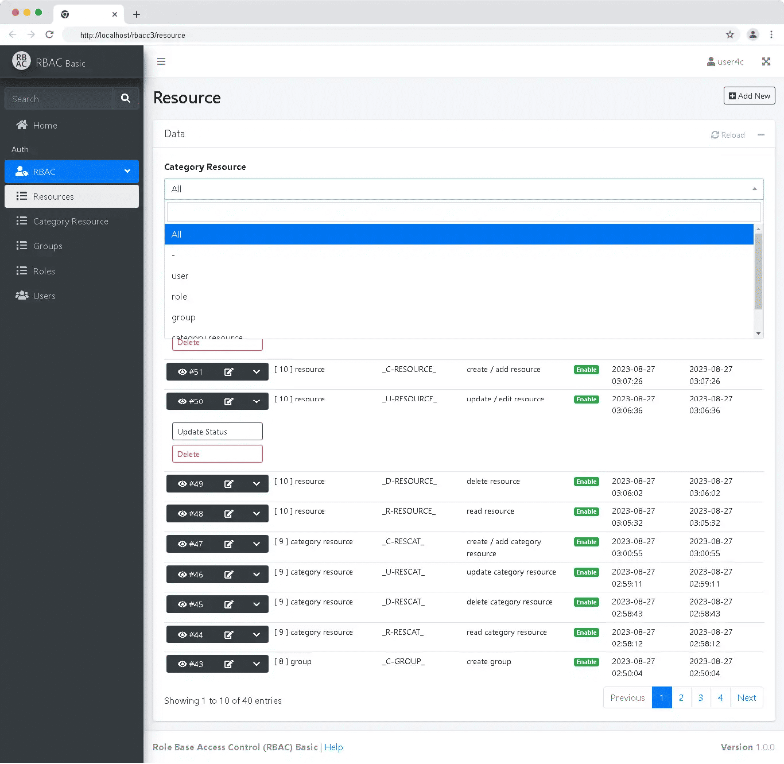Focus the category dropdown search field
The width and height of the screenshot is (784, 764).
tap(463, 212)
